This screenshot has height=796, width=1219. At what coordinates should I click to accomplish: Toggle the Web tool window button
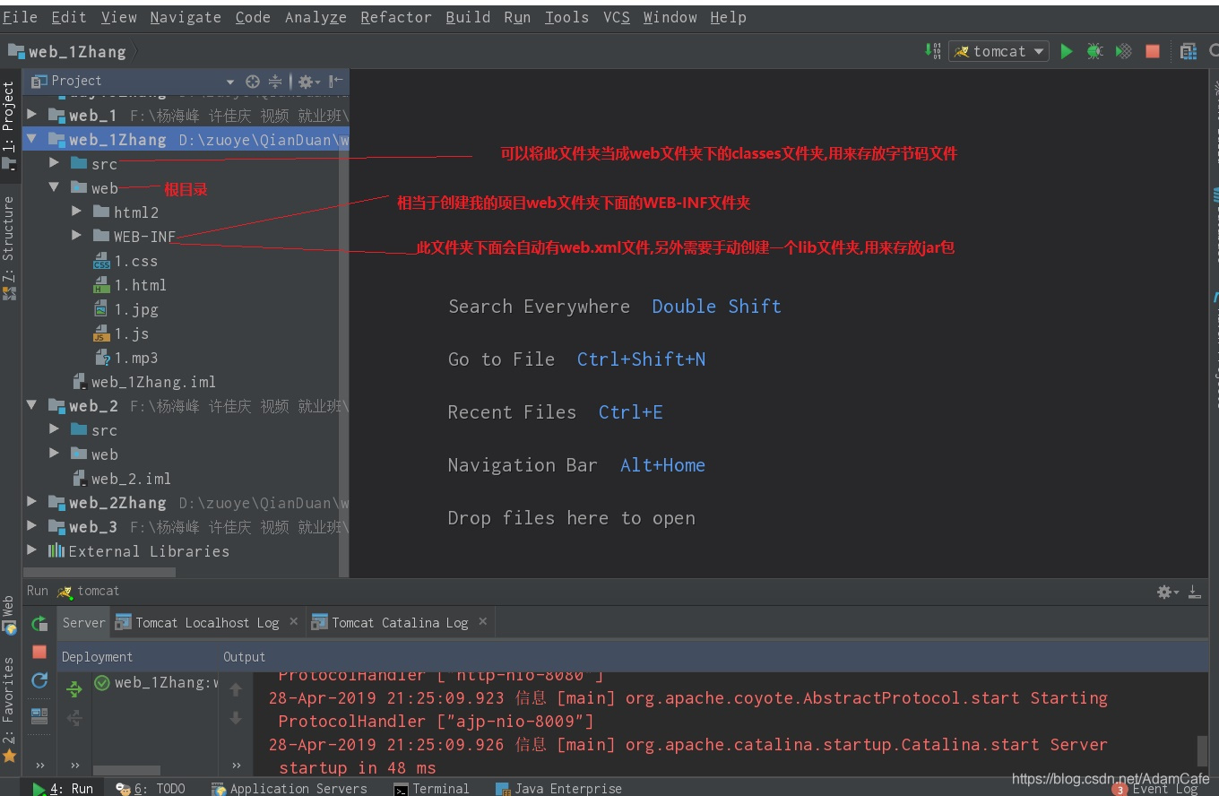point(9,614)
